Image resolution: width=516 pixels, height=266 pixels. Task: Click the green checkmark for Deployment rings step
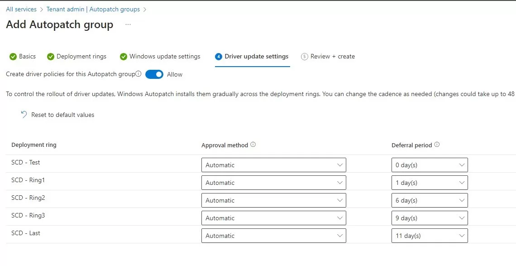click(x=50, y=57)
